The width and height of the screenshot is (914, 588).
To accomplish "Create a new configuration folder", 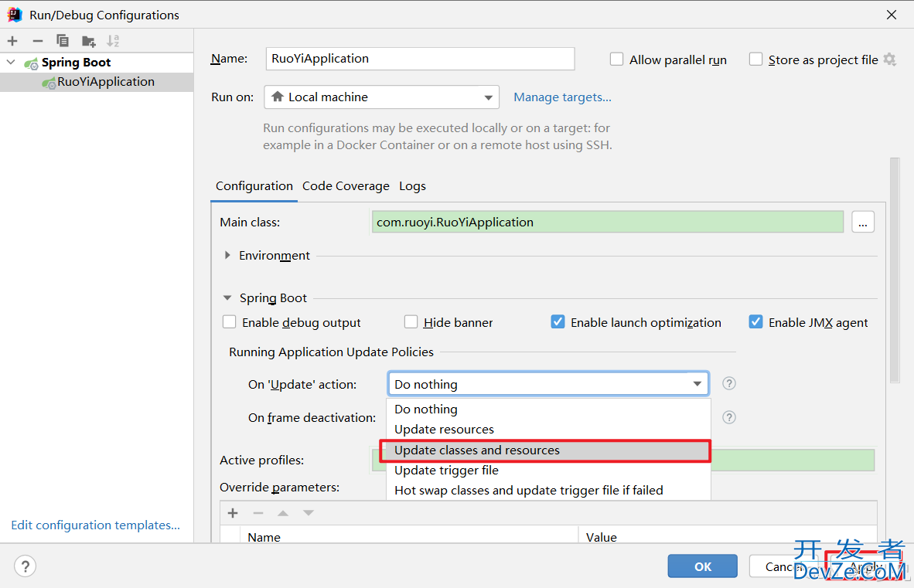I will click(x=89, y=41).
